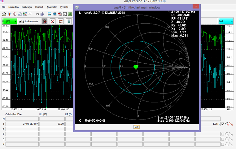Click the antenna signal toolbar icon

click(x=10, y=14)
